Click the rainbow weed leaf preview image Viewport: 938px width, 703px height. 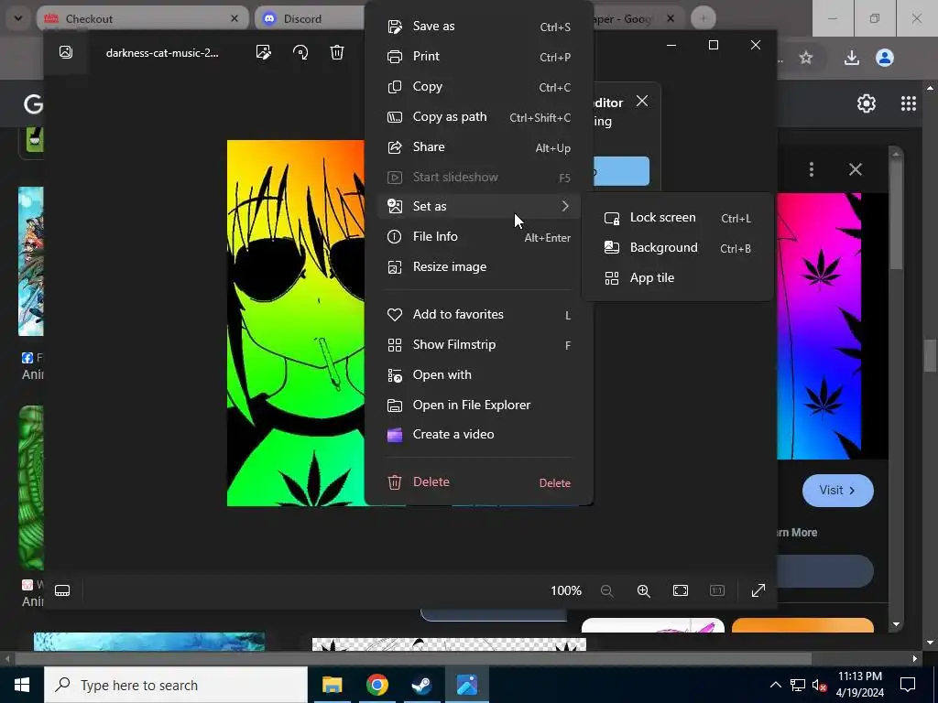tap(819, 326)
